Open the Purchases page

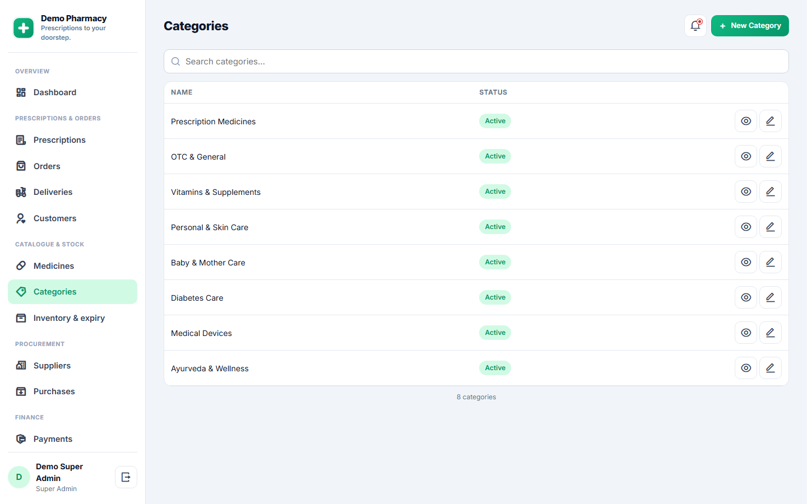point(72,391)
